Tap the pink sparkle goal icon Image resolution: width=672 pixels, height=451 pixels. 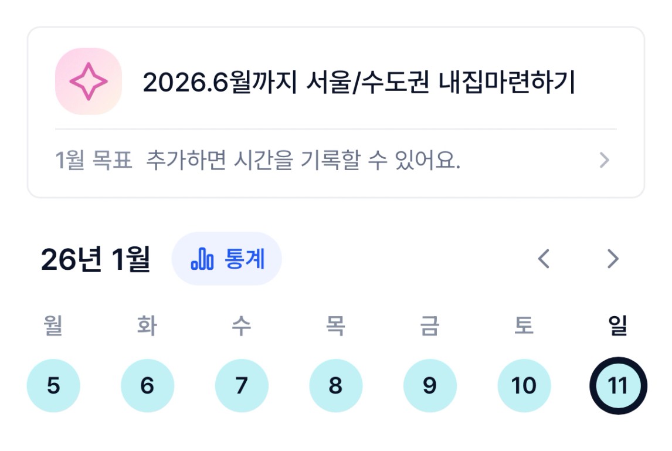click(88, 82)
